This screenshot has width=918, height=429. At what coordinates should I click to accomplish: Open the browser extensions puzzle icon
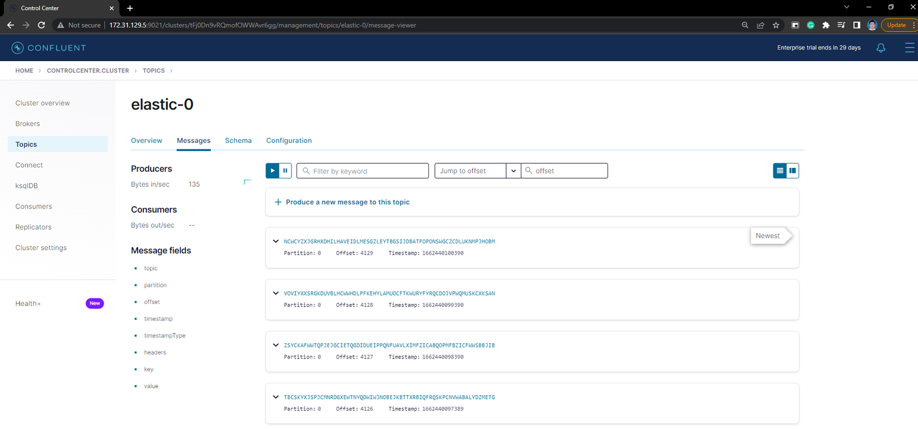point(826,25)
